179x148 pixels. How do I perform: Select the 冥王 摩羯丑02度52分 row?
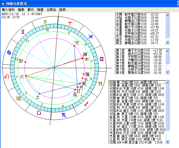pos(140,43)
